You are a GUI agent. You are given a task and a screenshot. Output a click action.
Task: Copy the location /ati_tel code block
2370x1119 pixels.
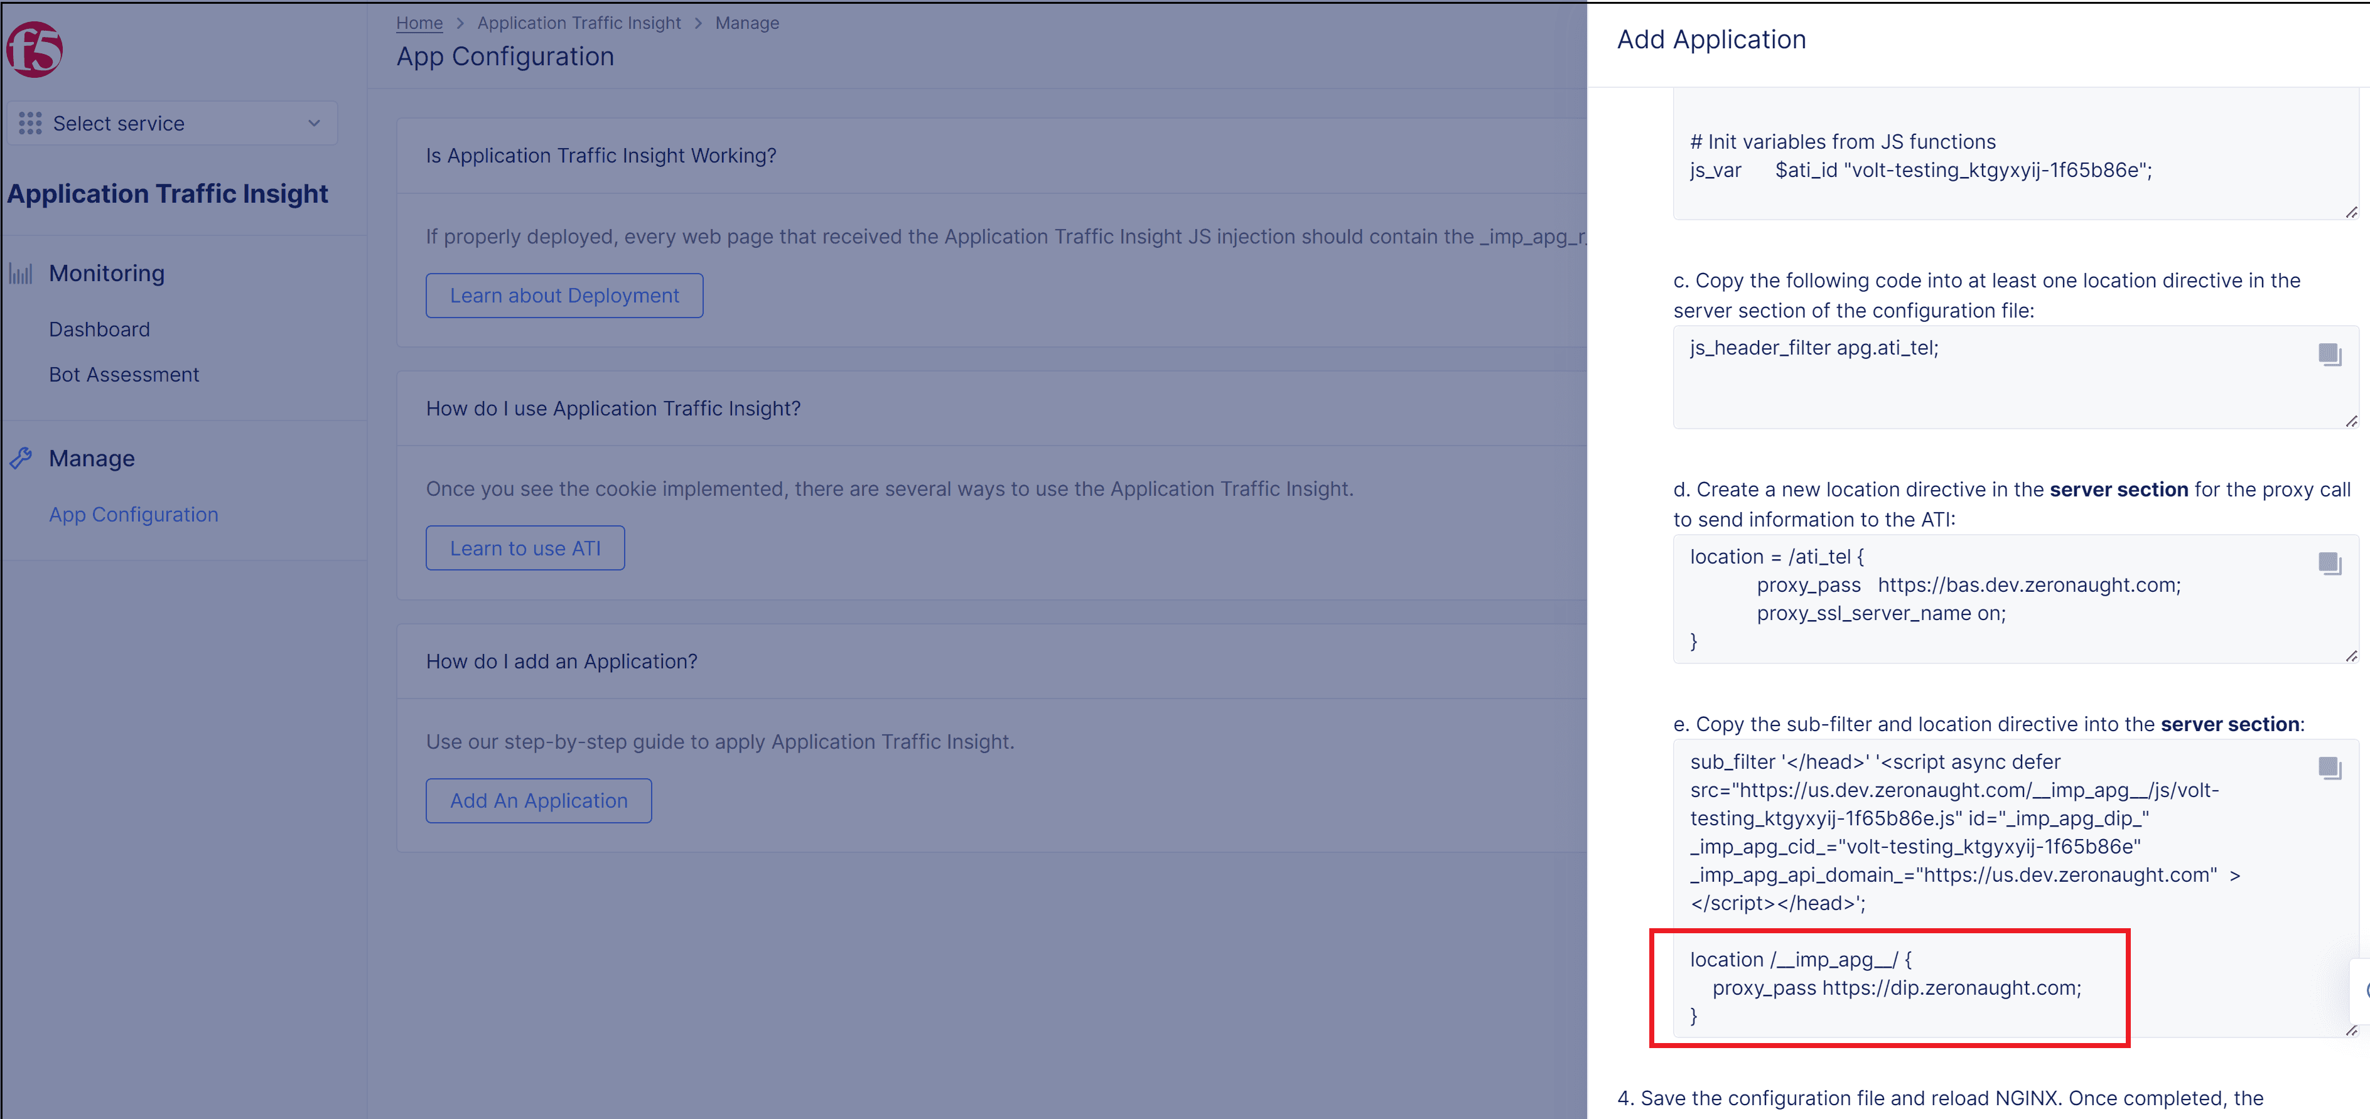(2330, 563)
